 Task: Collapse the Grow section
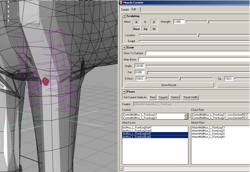[x=124, y=47]
